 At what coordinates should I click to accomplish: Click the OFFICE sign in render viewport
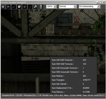(x=89, y=19)
